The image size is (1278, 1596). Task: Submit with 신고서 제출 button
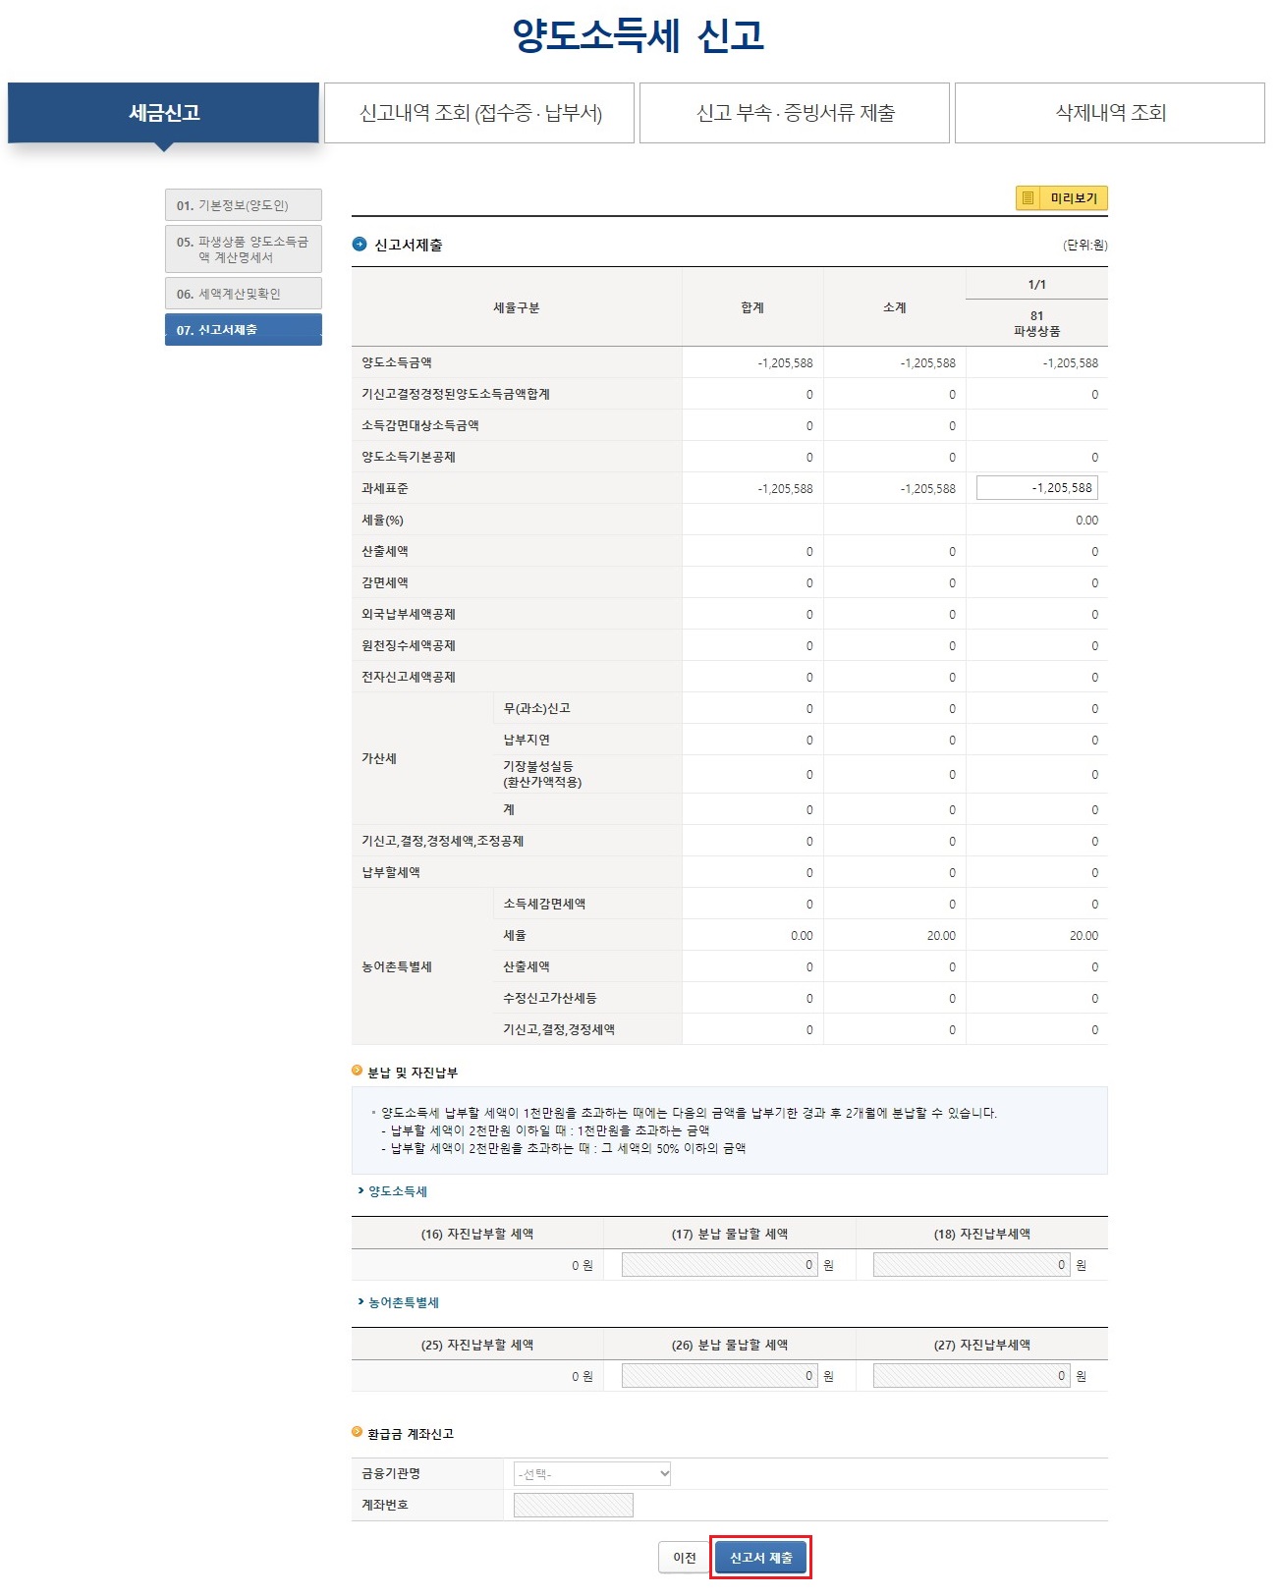point(760,1558)
